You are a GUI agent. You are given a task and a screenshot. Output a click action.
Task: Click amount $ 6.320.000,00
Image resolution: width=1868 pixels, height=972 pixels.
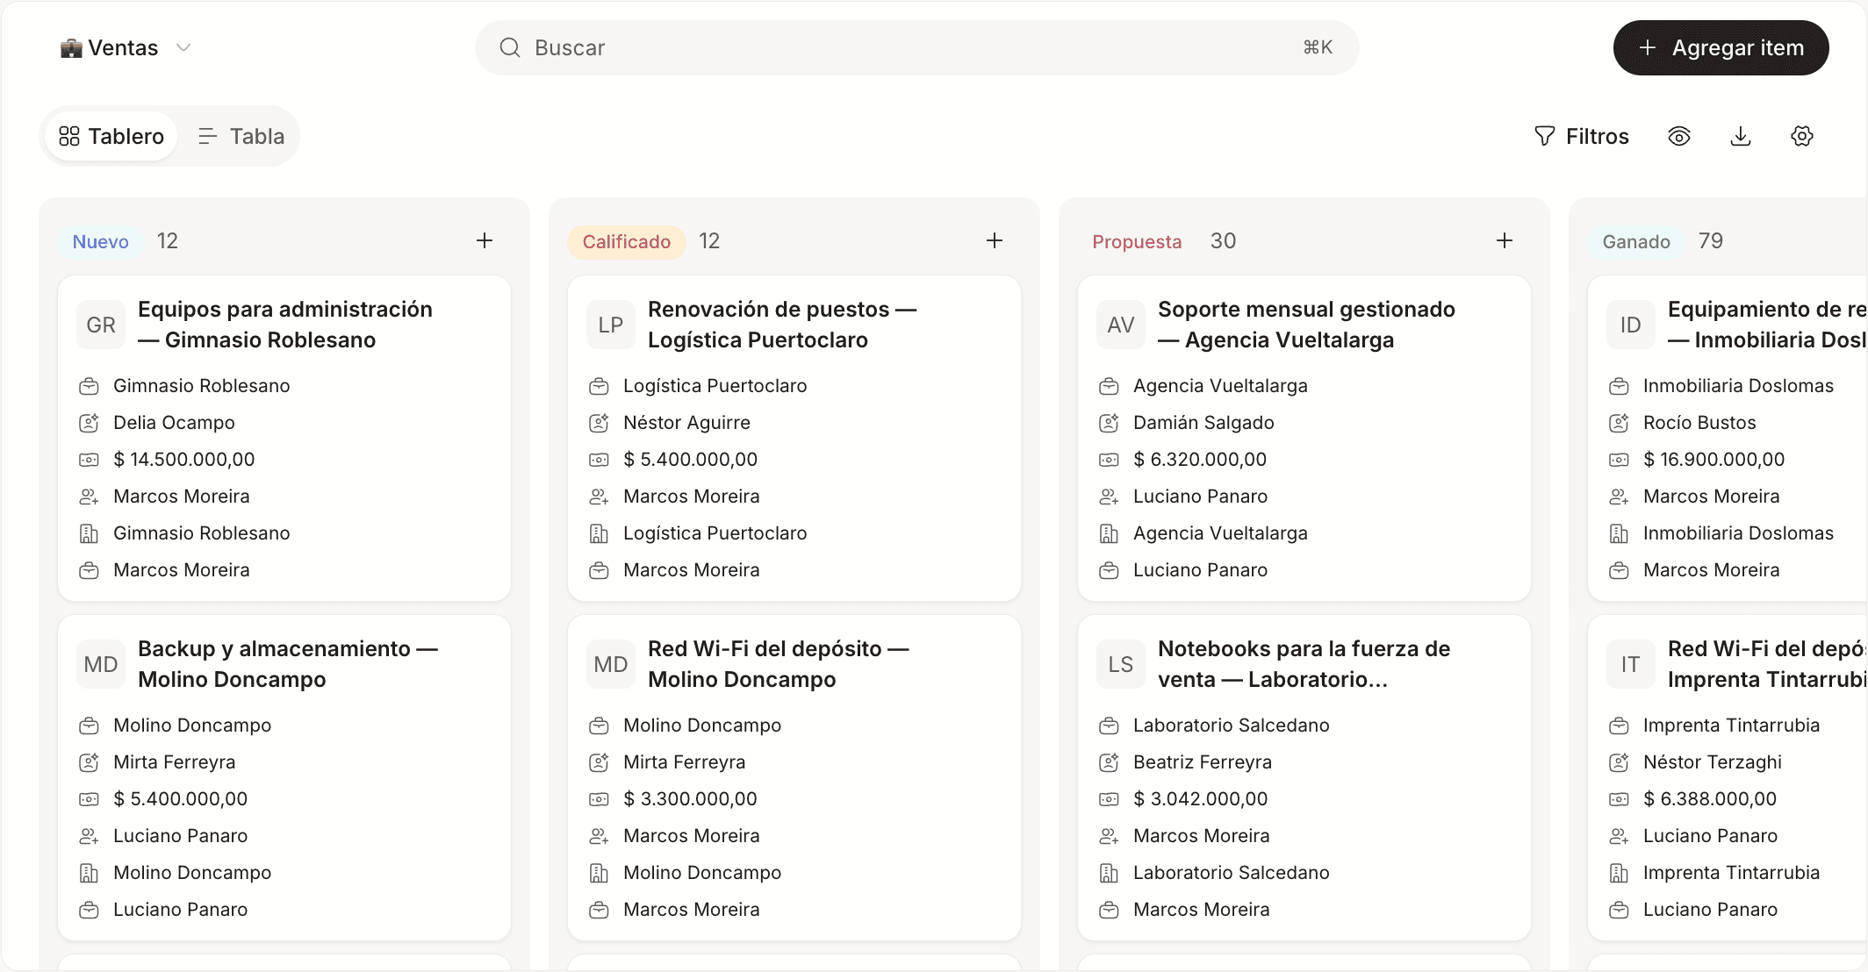click(x=1200, y=460)
